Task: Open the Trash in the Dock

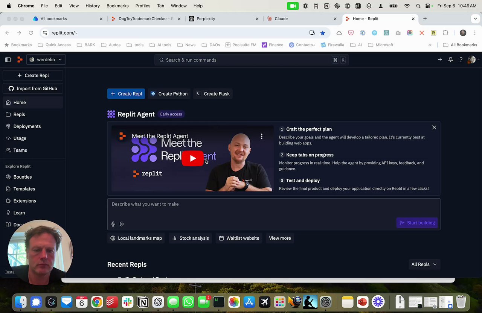Action: [461, 302]
